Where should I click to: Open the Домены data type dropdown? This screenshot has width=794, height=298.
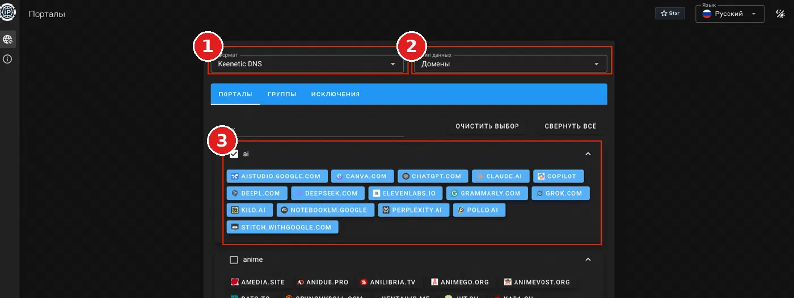[x=510, y=64]
